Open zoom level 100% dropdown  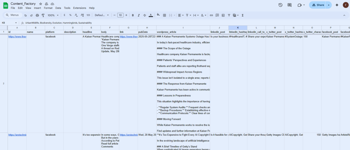53,15
